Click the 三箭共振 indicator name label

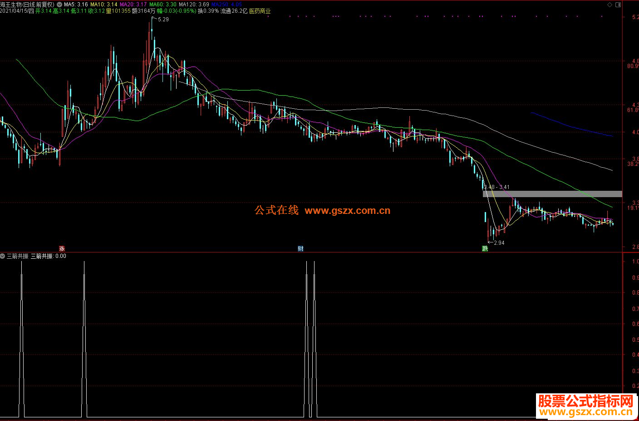pyautogui.click(x=18, y=256)
